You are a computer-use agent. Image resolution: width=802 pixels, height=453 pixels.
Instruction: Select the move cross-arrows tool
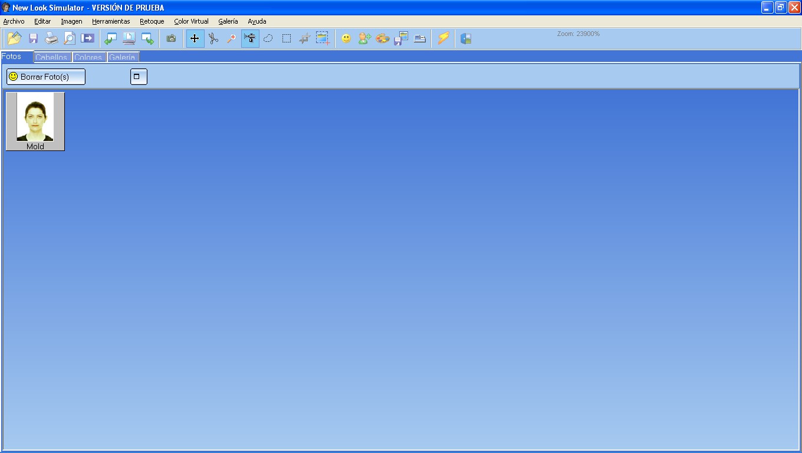point(195,38)
